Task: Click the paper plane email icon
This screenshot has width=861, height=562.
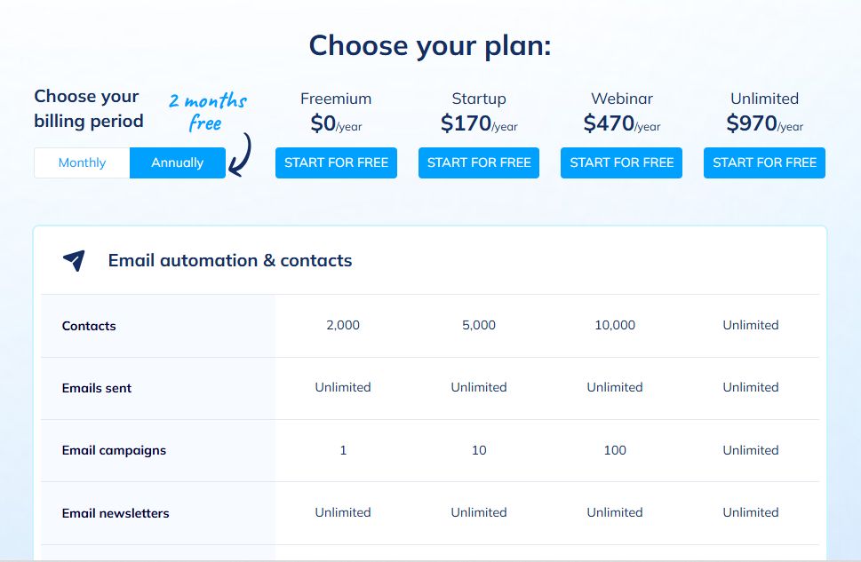Action: 74,260
